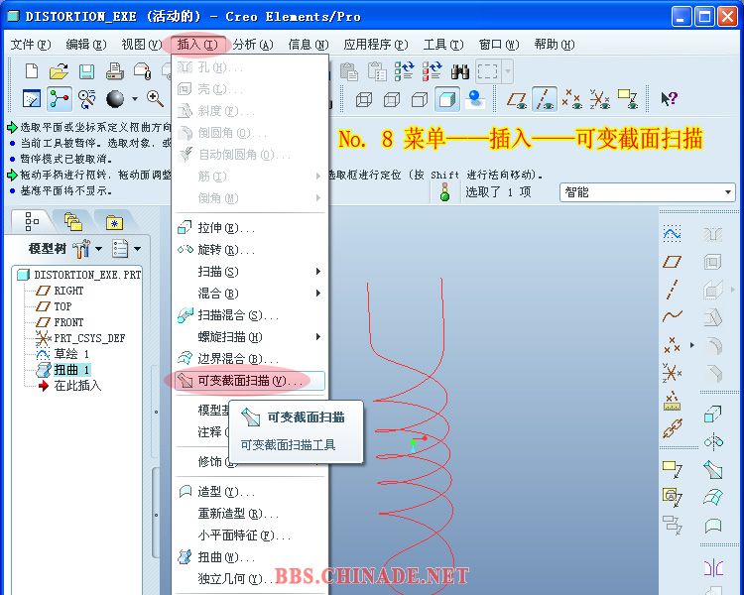Viewport: 744px width, 595px height.
Task: Print the model using the printer icon
Action: coord(114,71)
